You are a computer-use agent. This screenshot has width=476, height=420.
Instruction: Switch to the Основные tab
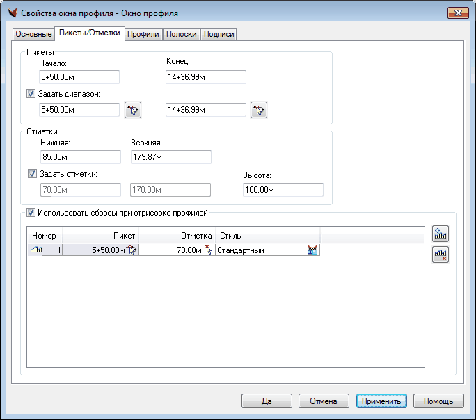tap(33, 34)
